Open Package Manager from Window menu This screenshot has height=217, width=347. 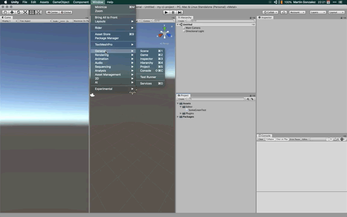114,38
